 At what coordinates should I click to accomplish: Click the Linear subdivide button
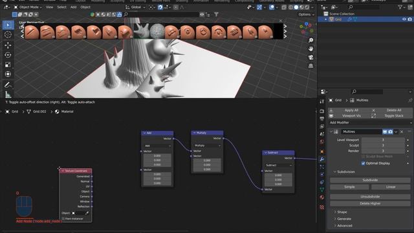click(x=391, y=187)
